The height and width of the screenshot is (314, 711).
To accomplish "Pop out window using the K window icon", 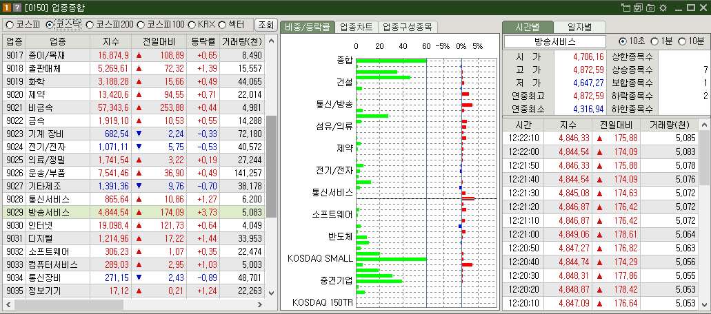I will [x=627, y=8].
